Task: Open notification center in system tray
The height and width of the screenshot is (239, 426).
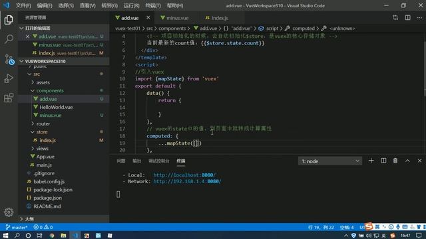Action: pos(419,236)
